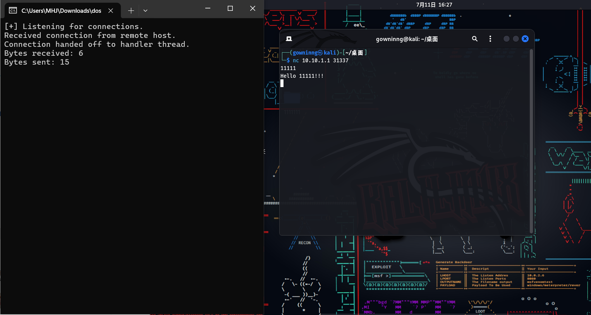Viewport: 591px width, 315px height.
Task: Click the gowninng@kali: ~/桌面 window title
Action: 407,39
